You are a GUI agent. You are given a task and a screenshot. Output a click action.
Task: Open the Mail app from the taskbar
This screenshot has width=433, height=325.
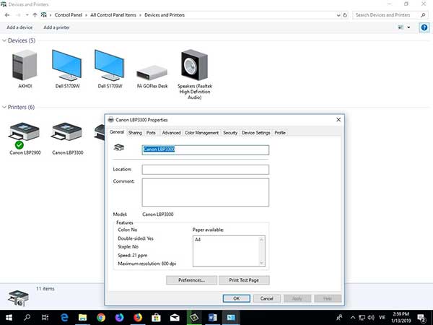(x=175, y=317)
